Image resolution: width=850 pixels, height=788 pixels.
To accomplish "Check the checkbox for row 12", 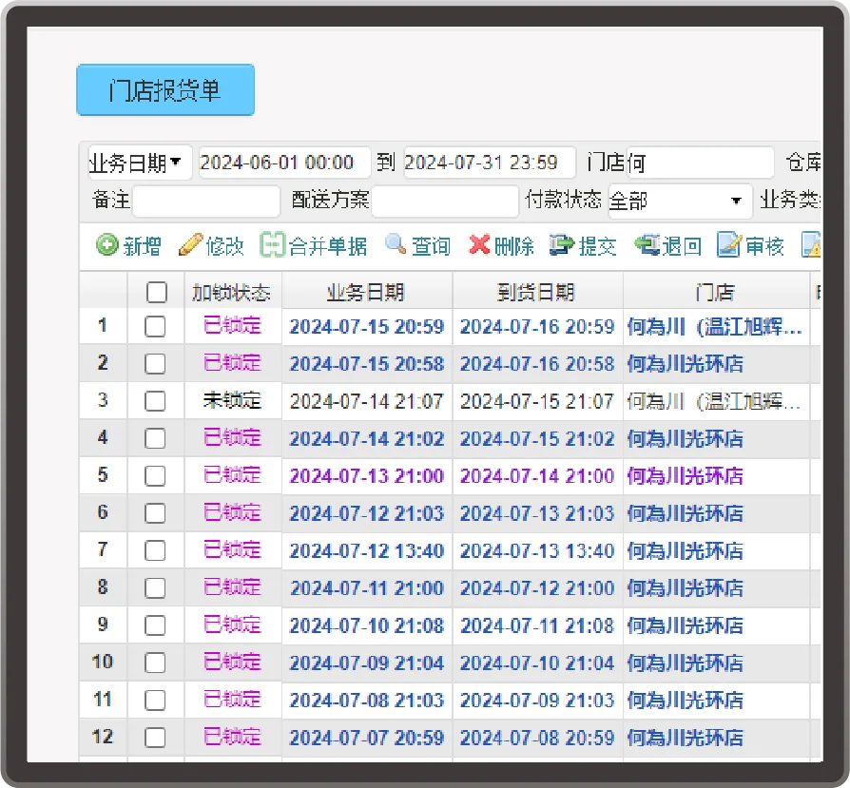I will (x=155, y=738).
